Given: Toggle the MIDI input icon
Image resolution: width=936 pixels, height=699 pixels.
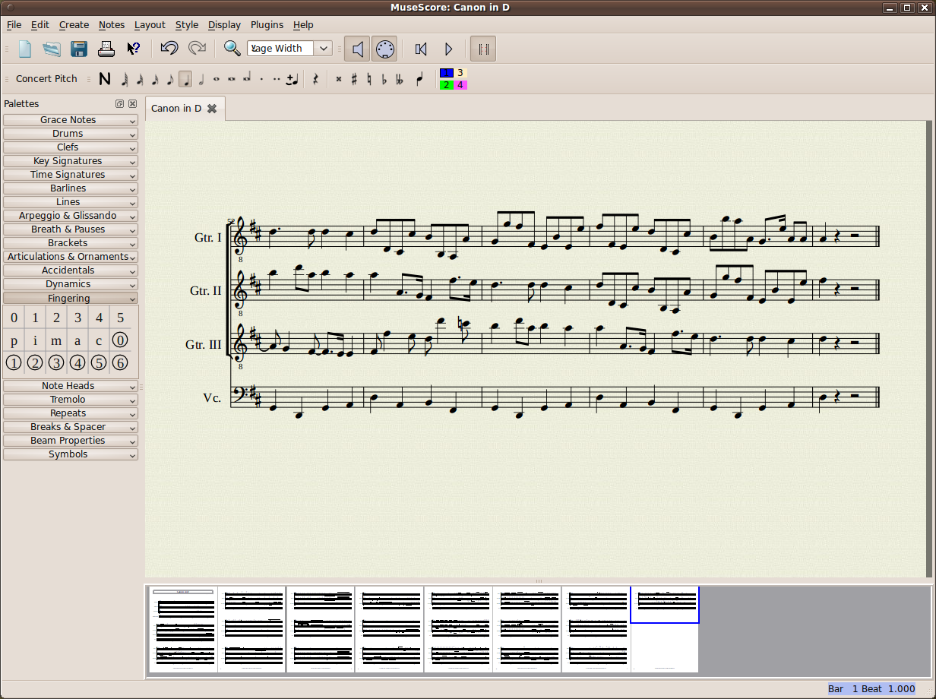Looking at the screenshot, I should 384,49.
